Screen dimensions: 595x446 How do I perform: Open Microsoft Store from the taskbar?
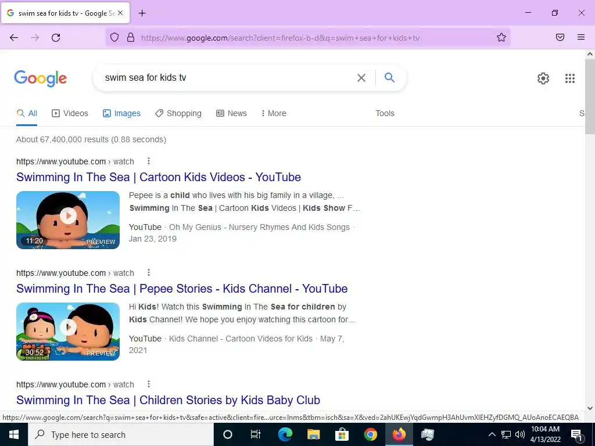click(342, 434)
